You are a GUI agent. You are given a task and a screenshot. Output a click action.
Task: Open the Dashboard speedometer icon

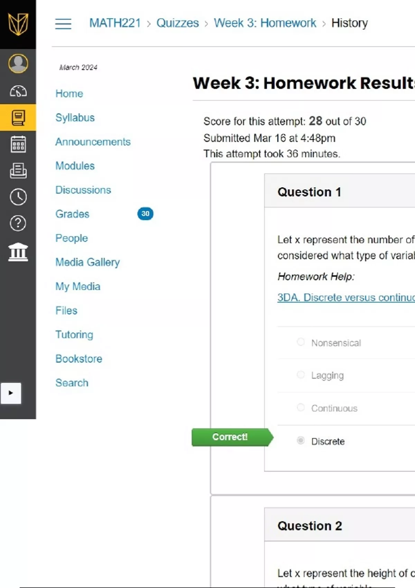[18, 91]
